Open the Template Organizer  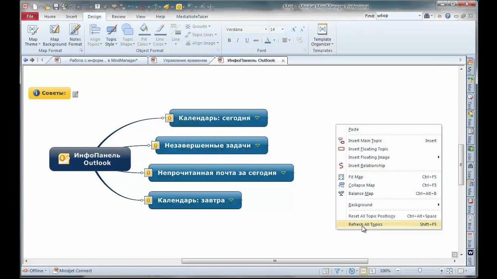click(x=322, y=35)
